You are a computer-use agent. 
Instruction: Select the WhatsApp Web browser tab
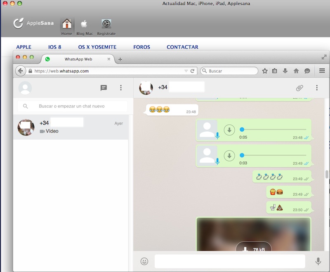[x=78, y=59]
